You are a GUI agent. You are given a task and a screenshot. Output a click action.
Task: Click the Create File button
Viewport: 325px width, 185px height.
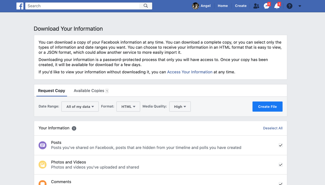pyautogui.click(x=267, y=107)
